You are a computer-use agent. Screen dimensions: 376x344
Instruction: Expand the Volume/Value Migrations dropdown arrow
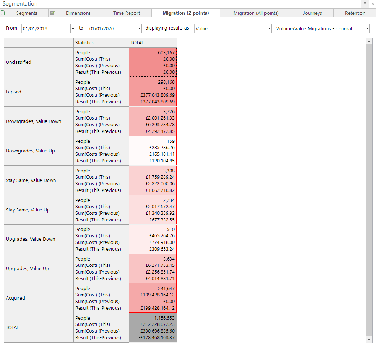pyautogui.click(x=367, y=29)
